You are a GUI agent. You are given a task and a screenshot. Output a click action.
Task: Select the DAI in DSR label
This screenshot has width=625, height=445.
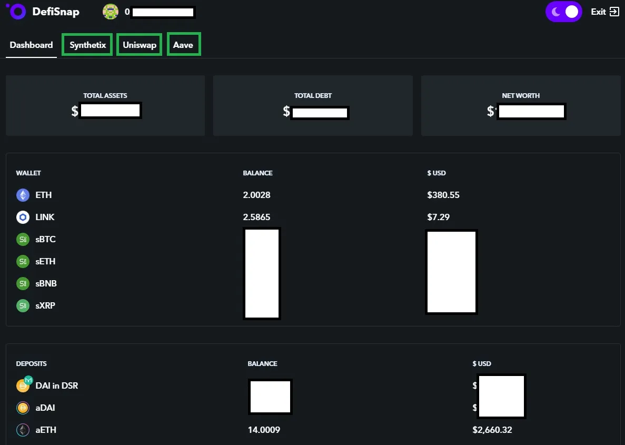coord(56,385)
